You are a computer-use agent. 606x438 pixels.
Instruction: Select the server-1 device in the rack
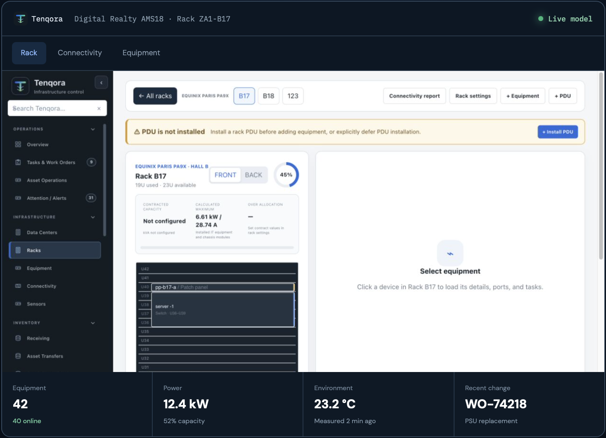click(x=223, y=310)
